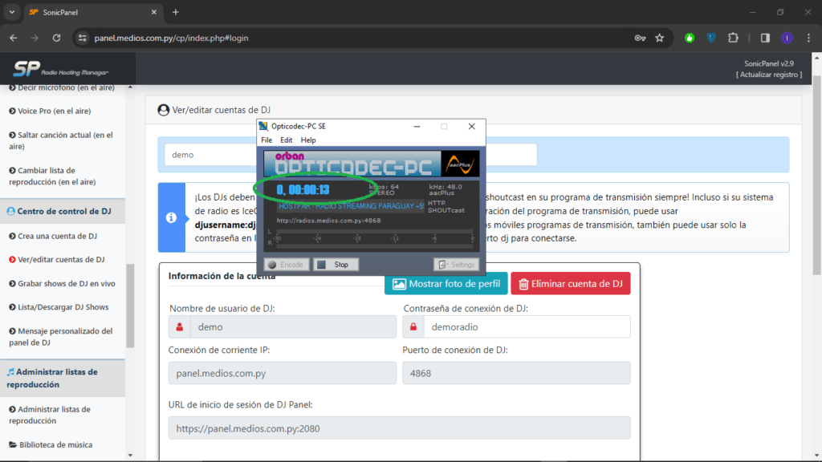The image size is (822, 462).
Task: Close the Opticodec-PC SE window
Action: tap(472, 126)
